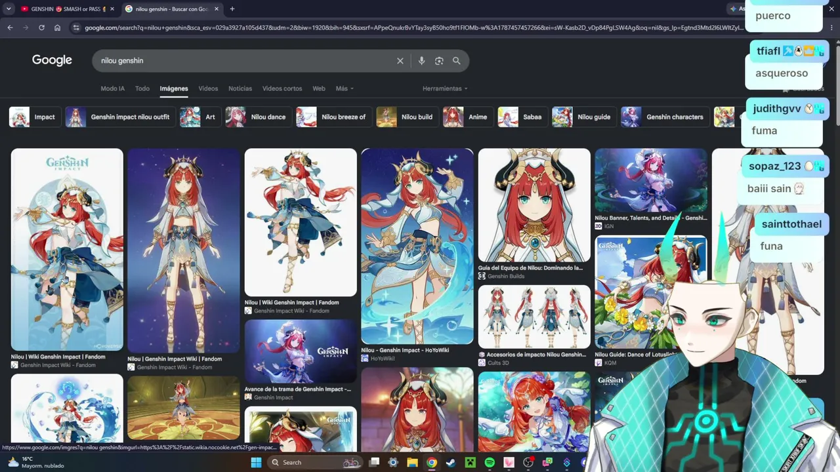This screenshot has height=472, width=840.
Task: Open 'Nilou Banner, Talents, and Details' link
Action: [651, 218]
